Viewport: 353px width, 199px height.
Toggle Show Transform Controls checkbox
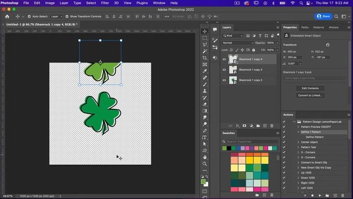67,17
